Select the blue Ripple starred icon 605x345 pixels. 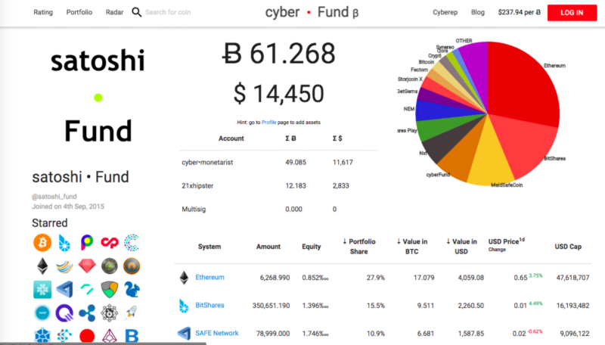[x=88, y=312]
